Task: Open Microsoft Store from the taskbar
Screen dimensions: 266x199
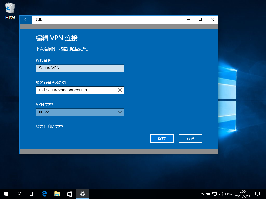Action: coord(70,194)
